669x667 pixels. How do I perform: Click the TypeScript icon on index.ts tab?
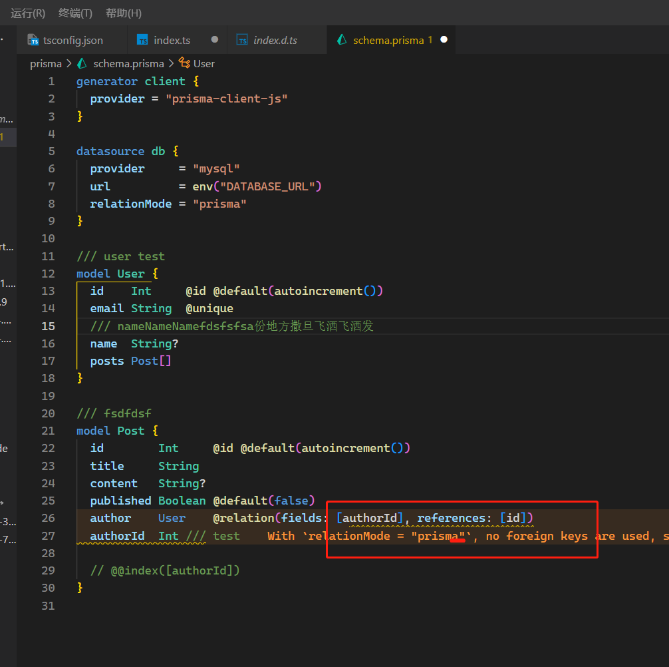142,40
